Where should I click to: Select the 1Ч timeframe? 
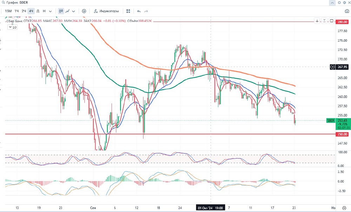click(17, 11)
